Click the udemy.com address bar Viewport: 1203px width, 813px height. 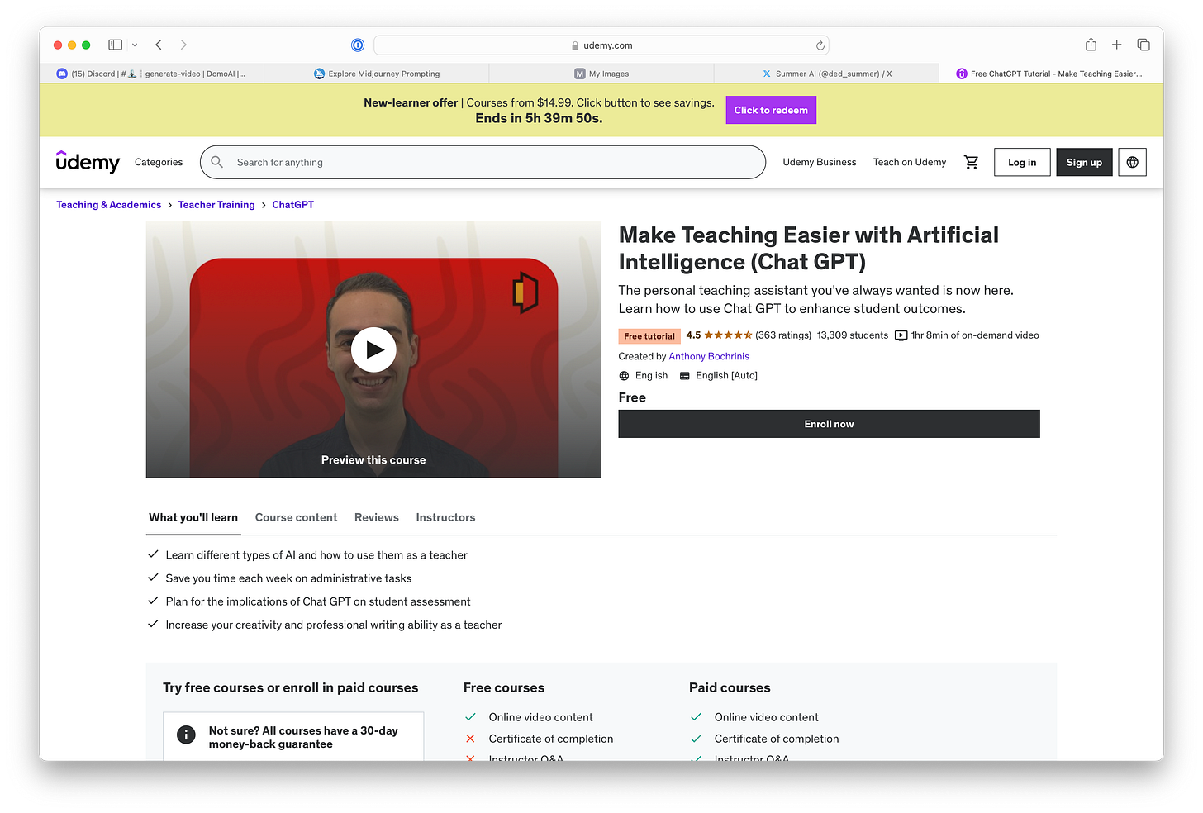pos(601,45)
